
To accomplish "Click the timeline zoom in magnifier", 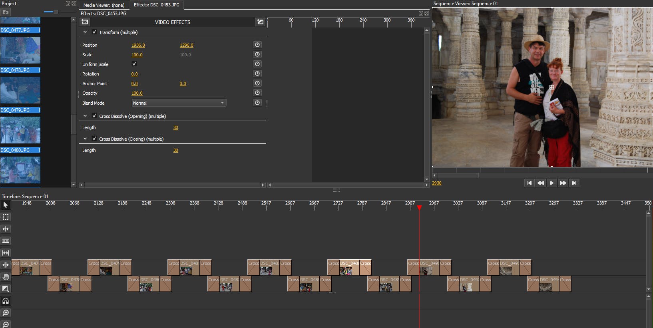I will (x=6, y=313).
